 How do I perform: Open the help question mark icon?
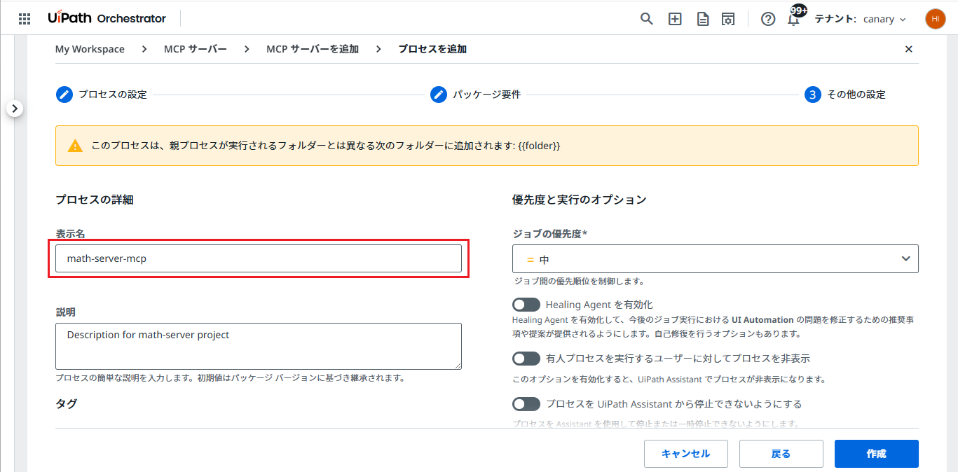pyautogui.click(x=768, y=19)
